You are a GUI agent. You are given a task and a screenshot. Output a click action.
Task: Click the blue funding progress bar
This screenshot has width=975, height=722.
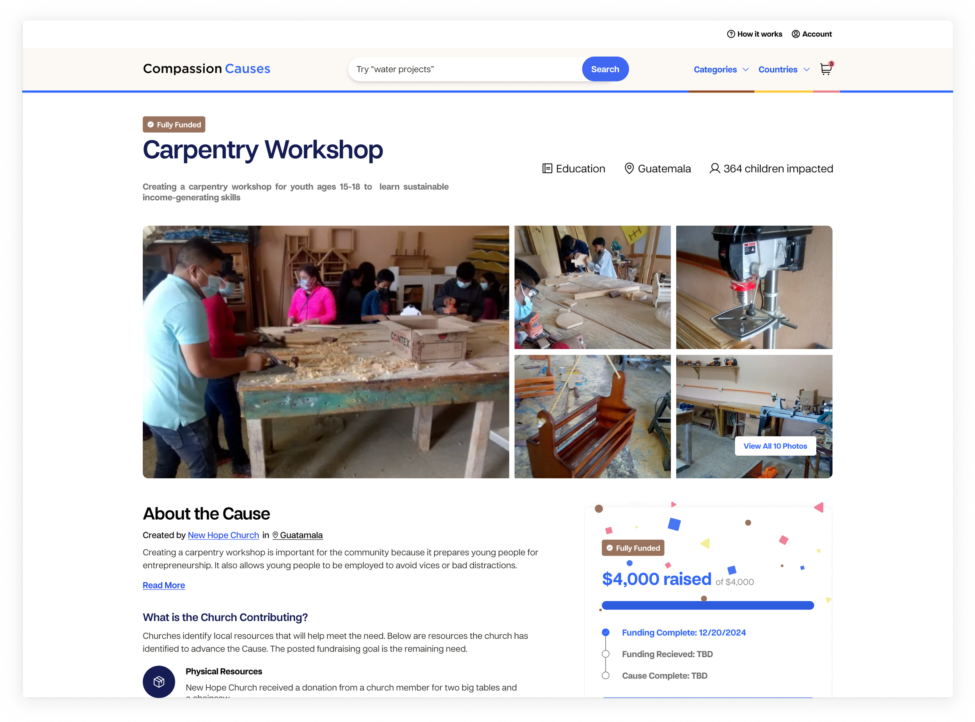pos(707,605)
